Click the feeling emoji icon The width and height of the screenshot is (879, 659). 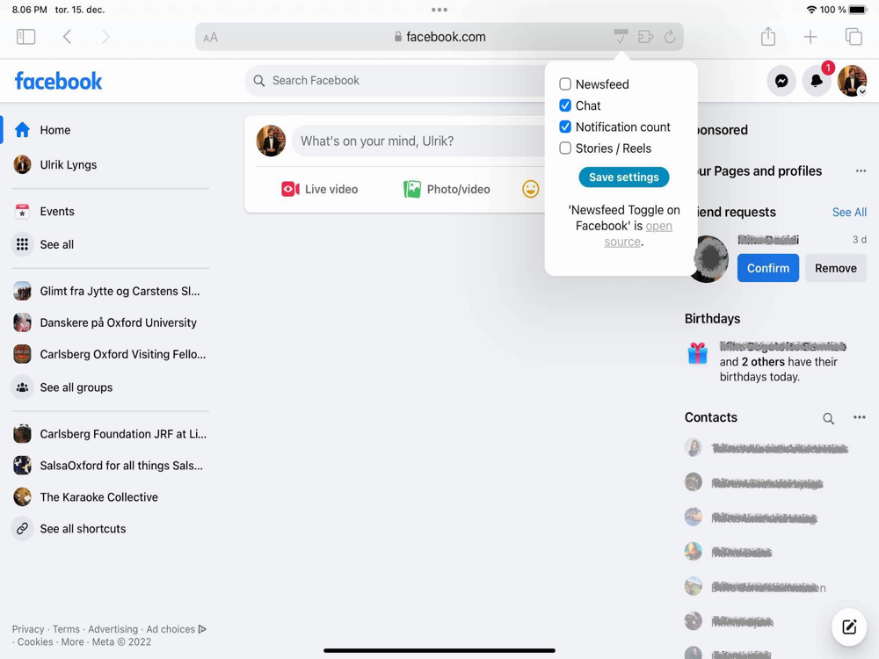(x=530, y=189)
